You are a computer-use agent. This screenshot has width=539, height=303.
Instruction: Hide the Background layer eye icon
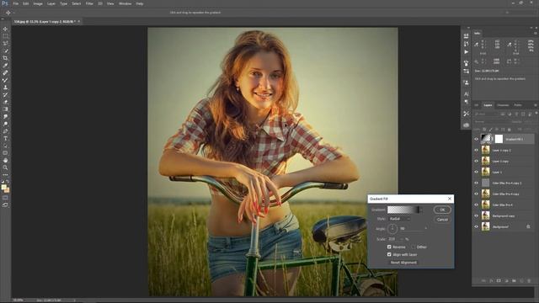(477, 226)
